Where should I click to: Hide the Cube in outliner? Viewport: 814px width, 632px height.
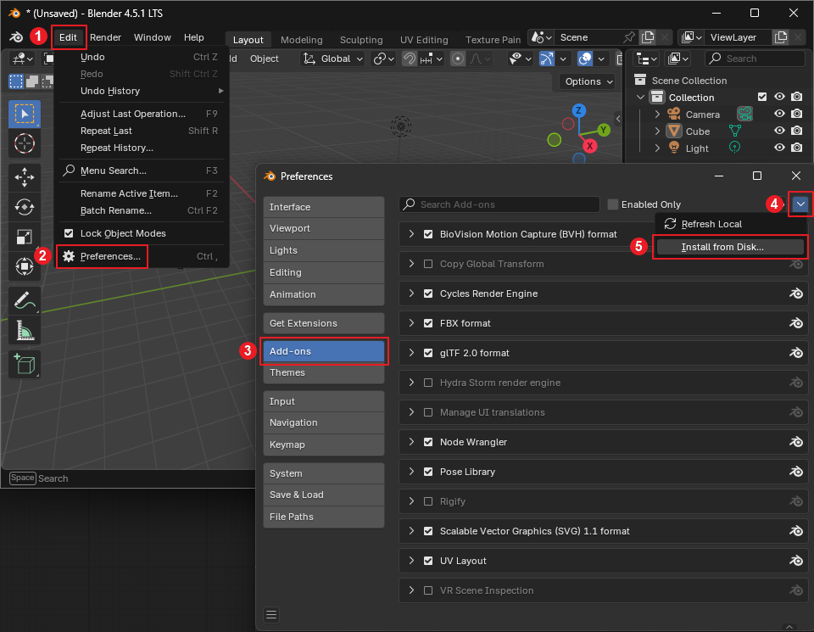[779, 131]
